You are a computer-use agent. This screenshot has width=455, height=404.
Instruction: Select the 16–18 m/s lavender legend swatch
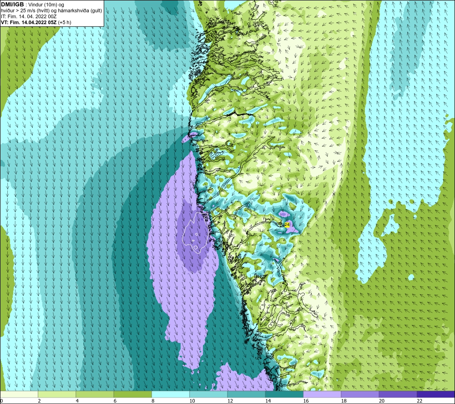(x=322, y=394)
